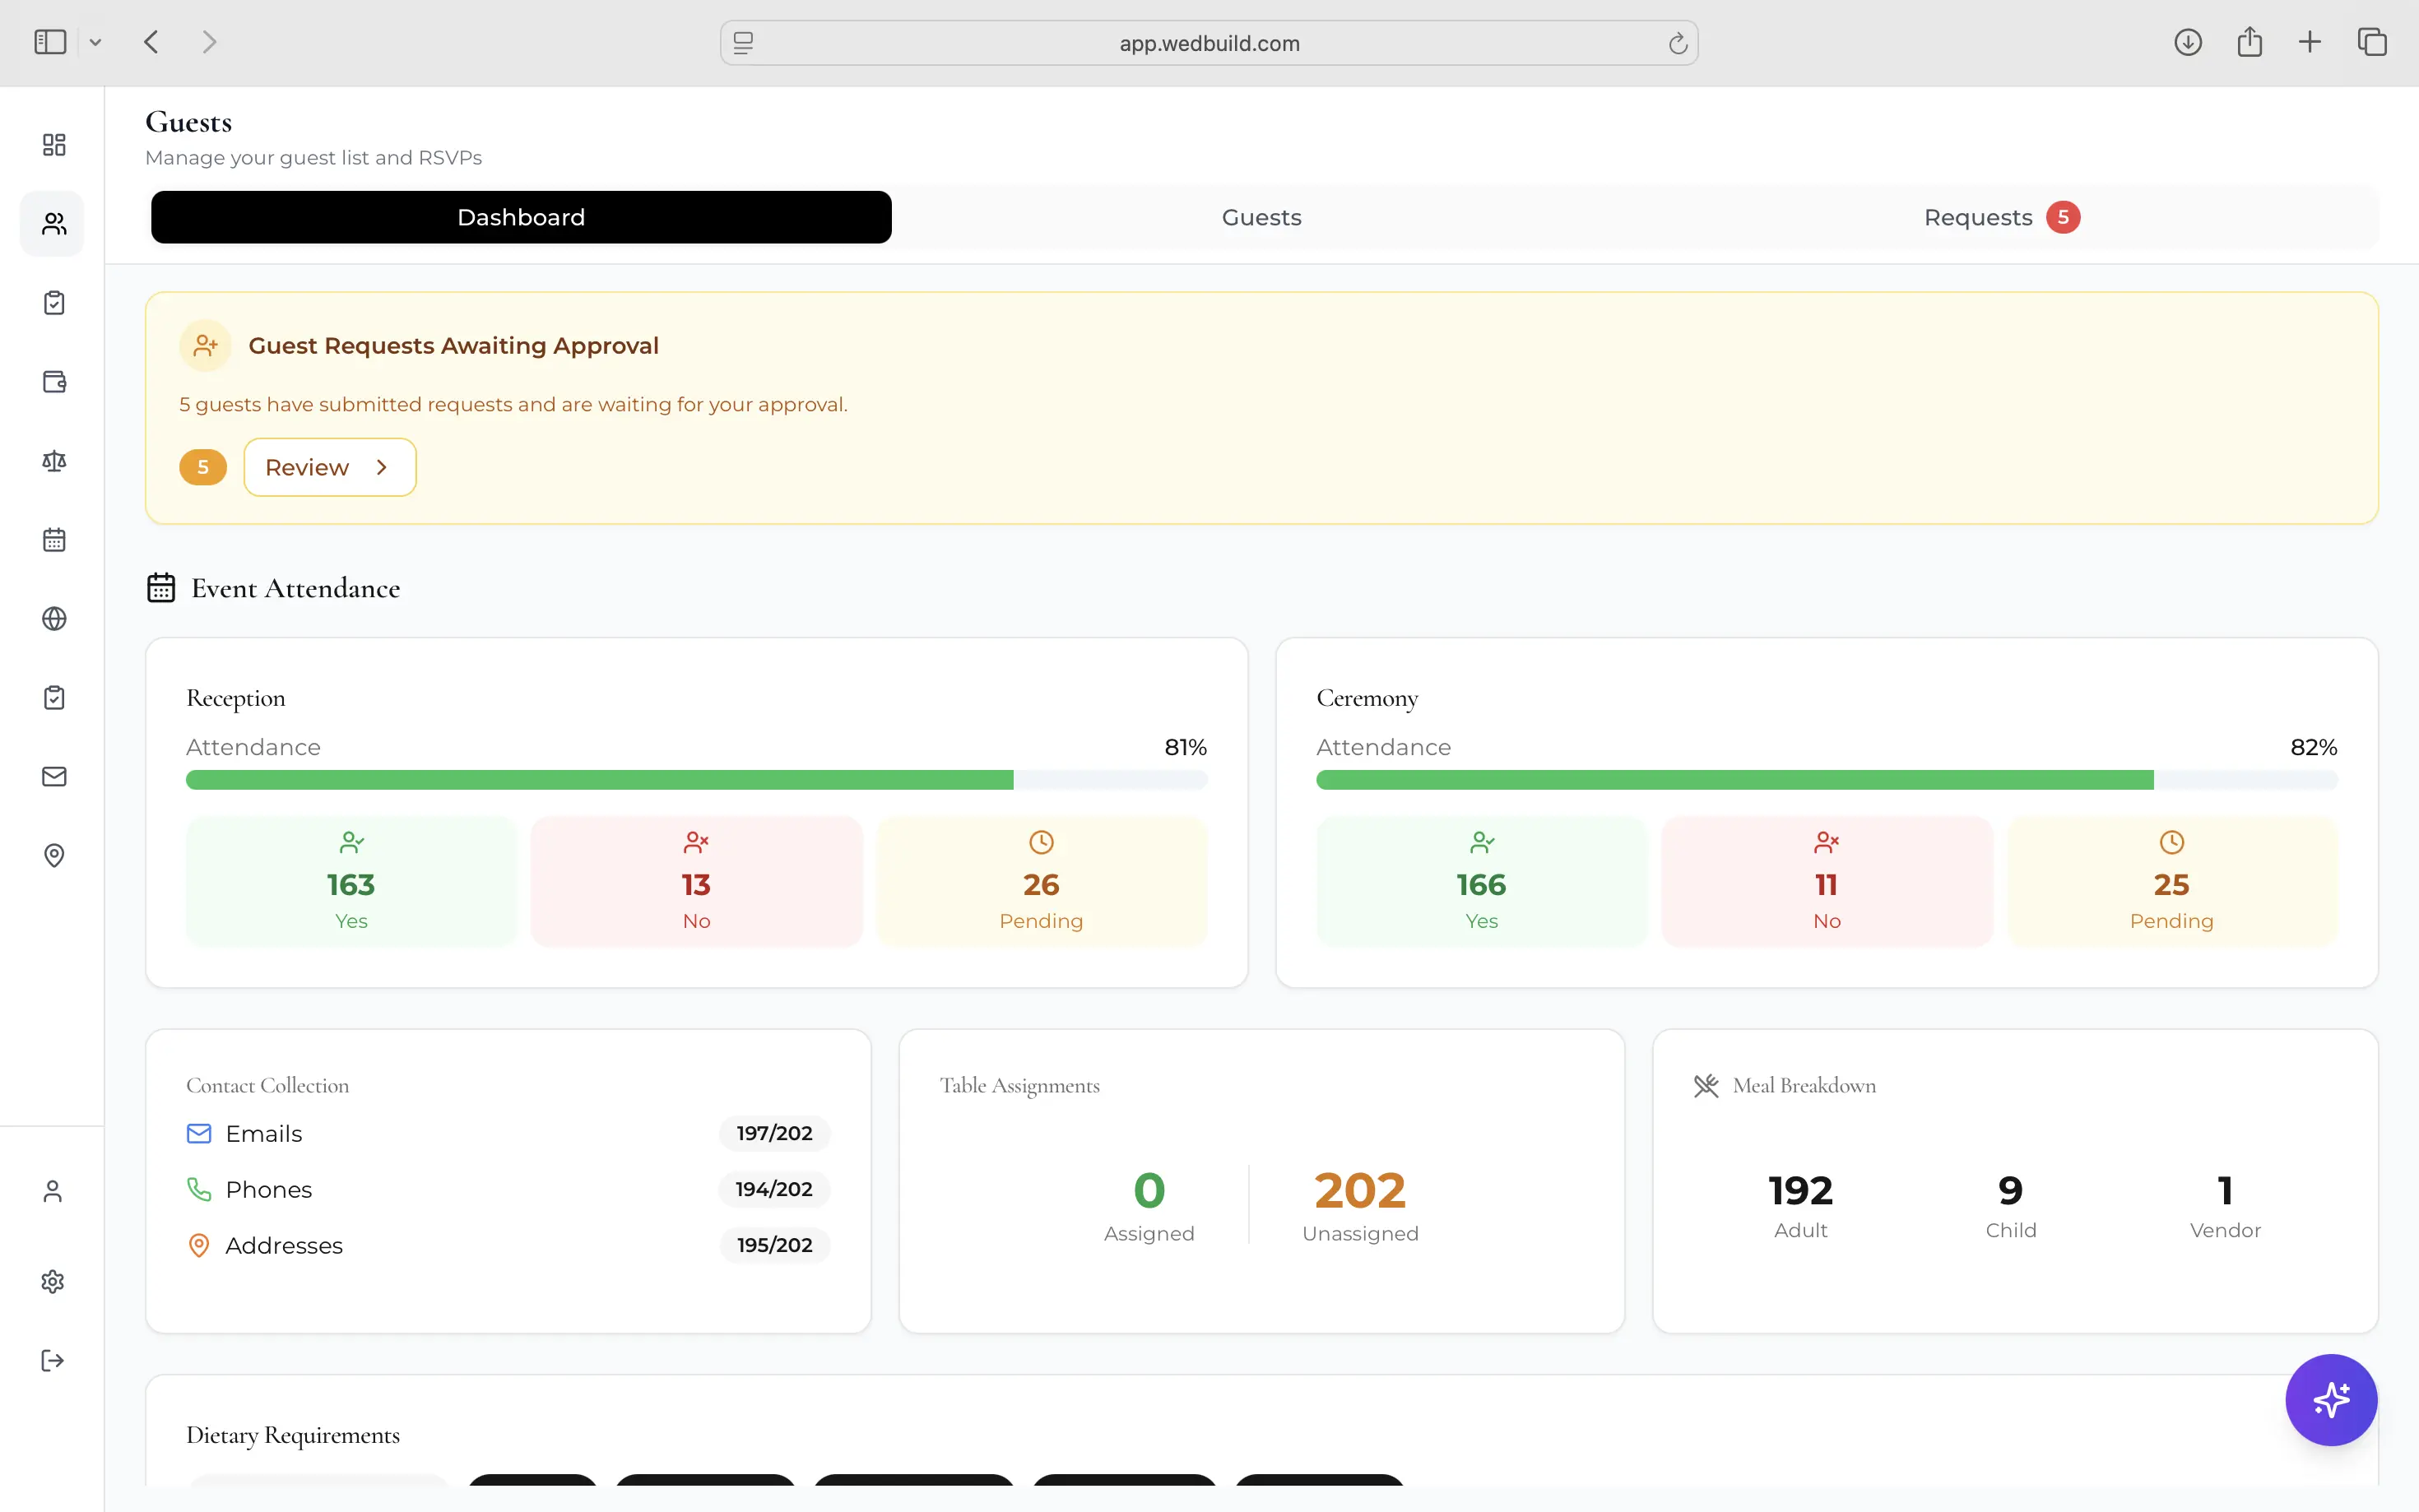Click the Contact Collection heading

267,1086
